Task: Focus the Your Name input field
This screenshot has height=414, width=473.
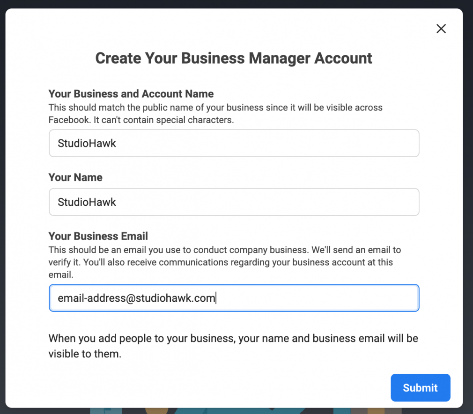Action: [234, 202]
